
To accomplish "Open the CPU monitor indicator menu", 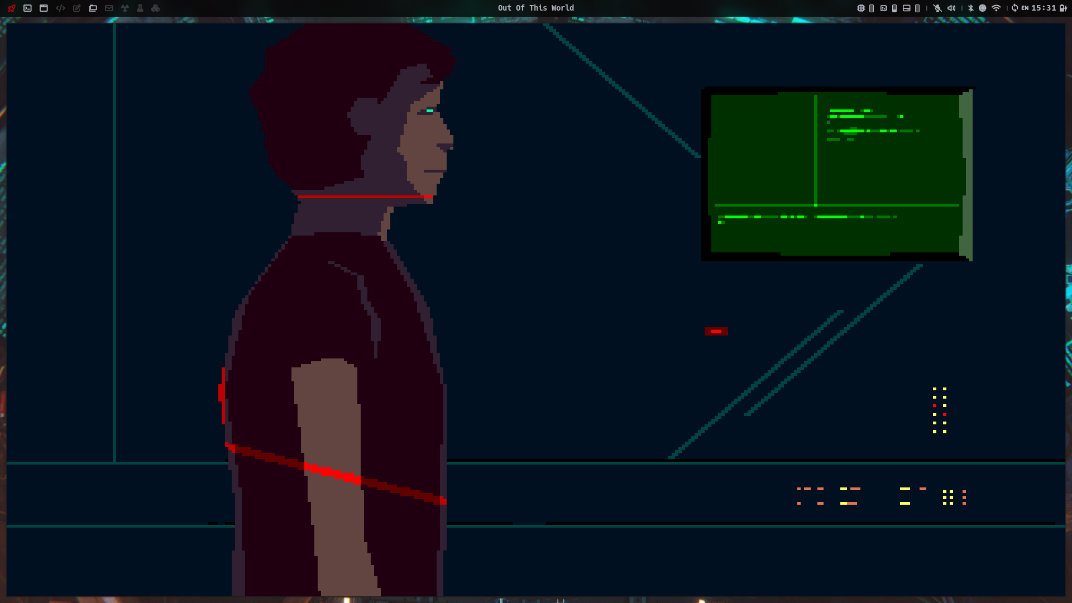I will coord(862,8).
